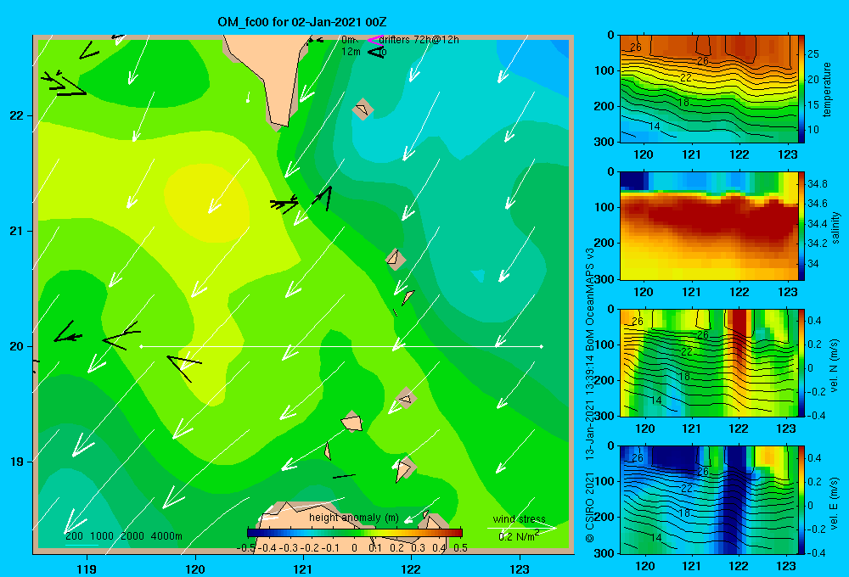Image resolution: width=849 pixels, height=577 pixels.
Task: Select the island near 121.95E 18.9N
Action: 404,468
